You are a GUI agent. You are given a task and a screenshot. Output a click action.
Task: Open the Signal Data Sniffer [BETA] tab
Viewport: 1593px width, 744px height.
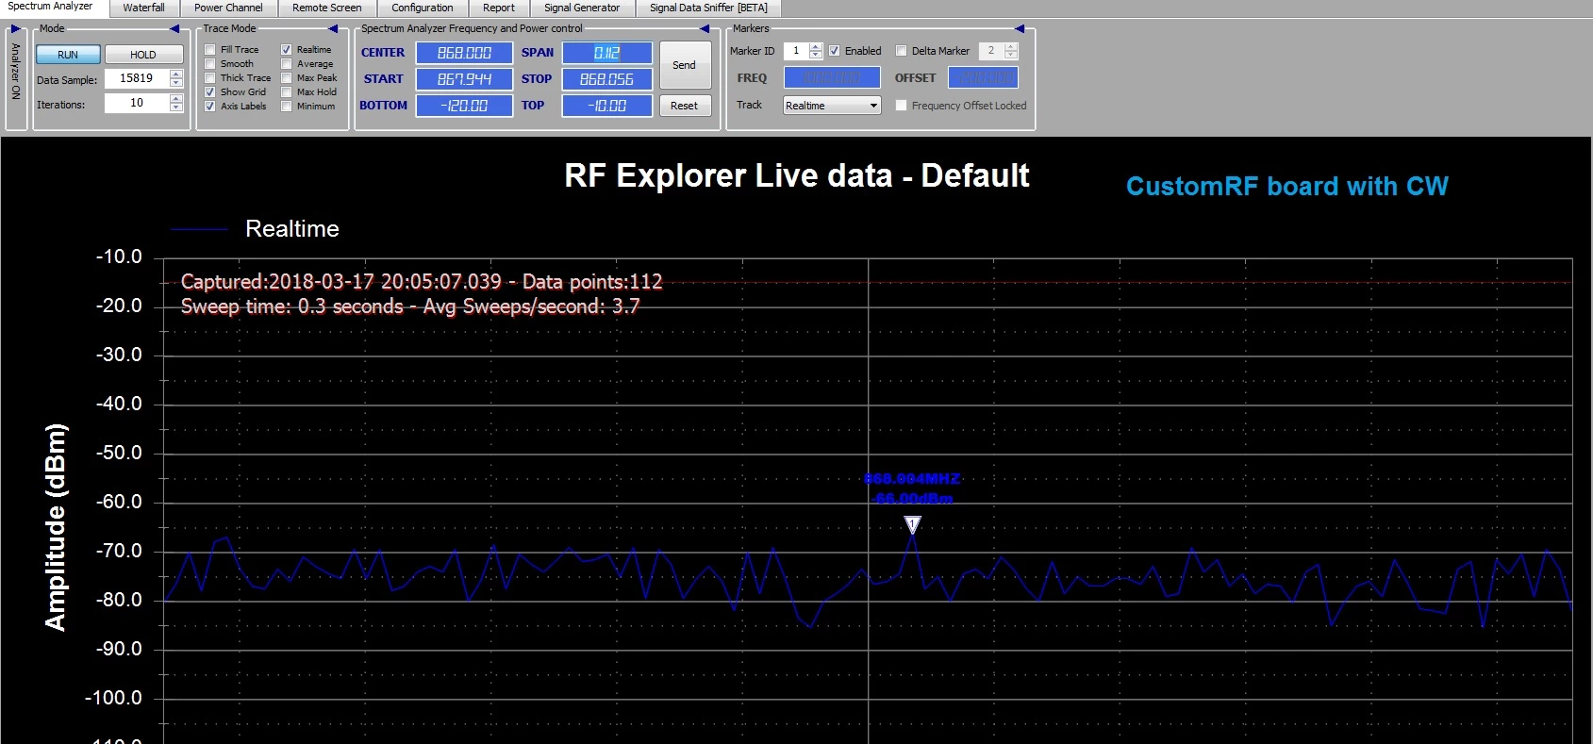[708, 8]
